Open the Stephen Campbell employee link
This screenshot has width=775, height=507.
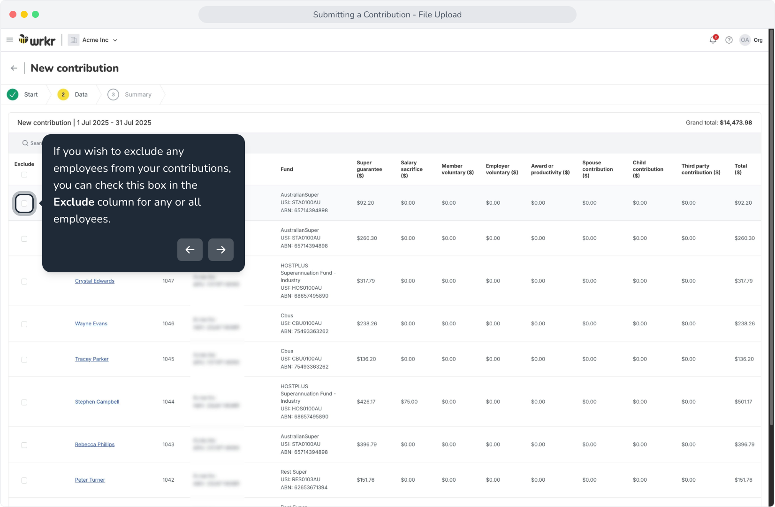(97, 402)
